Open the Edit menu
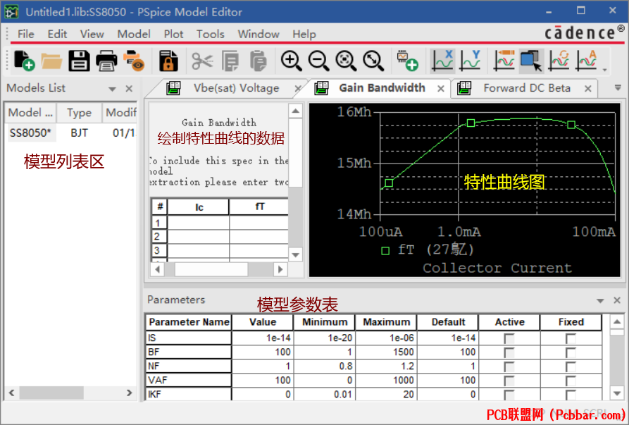The image size is (629, 425). [57, 34]
